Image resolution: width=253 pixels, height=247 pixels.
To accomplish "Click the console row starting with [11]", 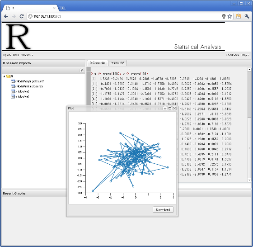I will click(x=162, y=84).
